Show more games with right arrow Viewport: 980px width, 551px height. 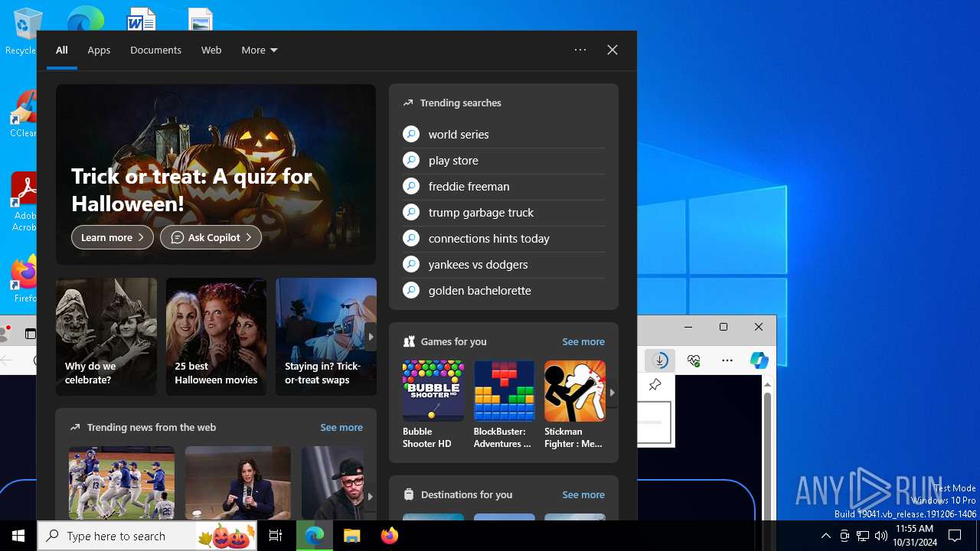pyautogui.click(x=612, y=393)
